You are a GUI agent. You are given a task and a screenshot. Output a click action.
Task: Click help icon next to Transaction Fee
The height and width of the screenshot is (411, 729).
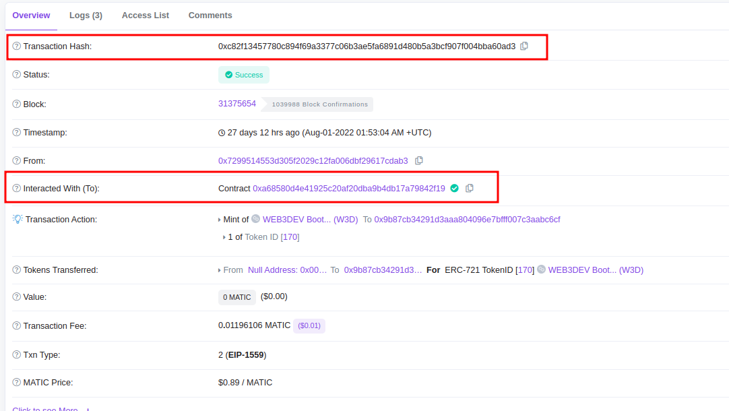coord(17,326)
